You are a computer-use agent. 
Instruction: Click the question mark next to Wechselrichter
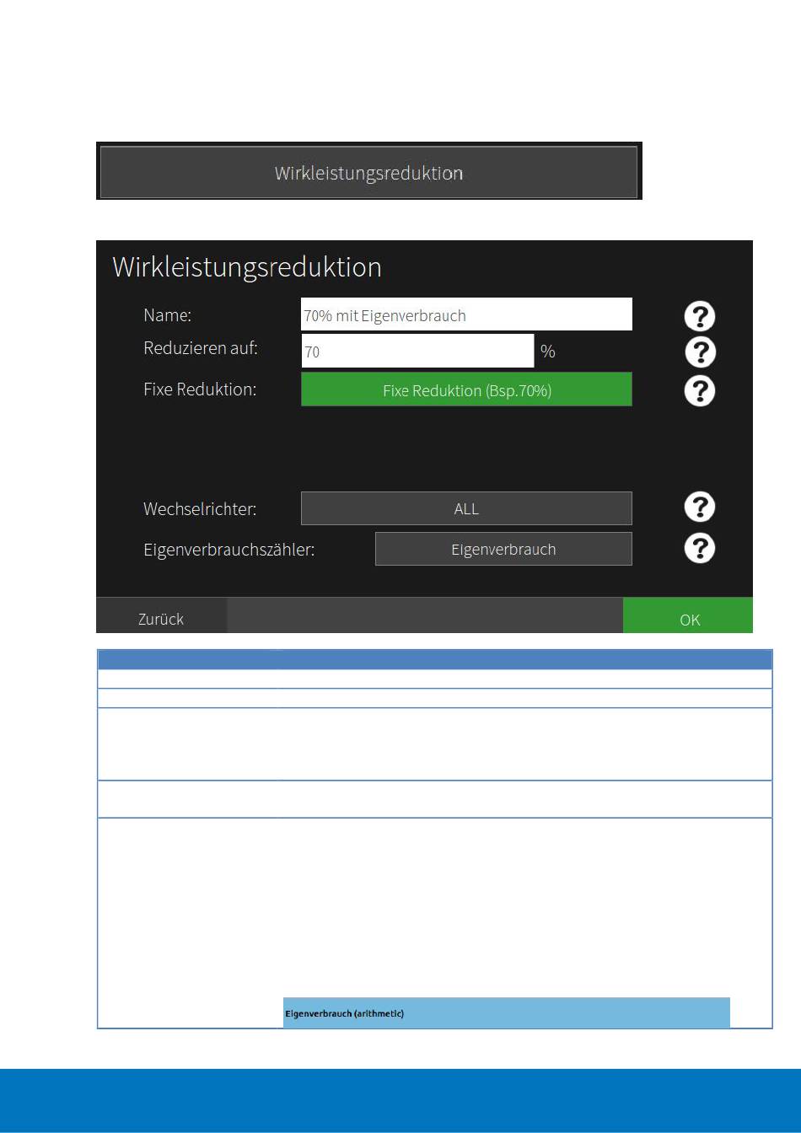pos(699,507)
